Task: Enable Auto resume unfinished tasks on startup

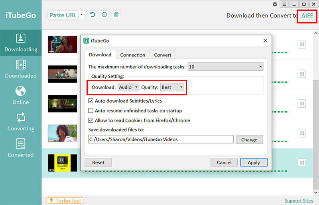Action: tap(91, 110)
